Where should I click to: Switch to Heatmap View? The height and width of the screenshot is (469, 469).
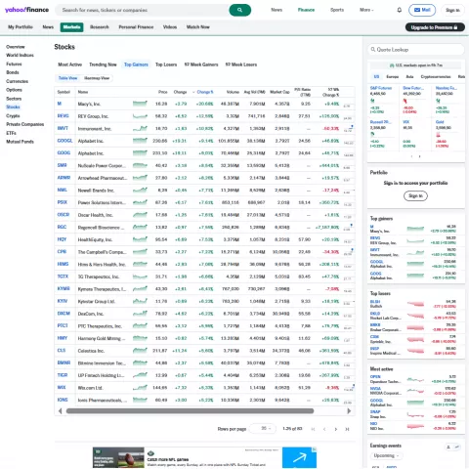tap(97, 78)
